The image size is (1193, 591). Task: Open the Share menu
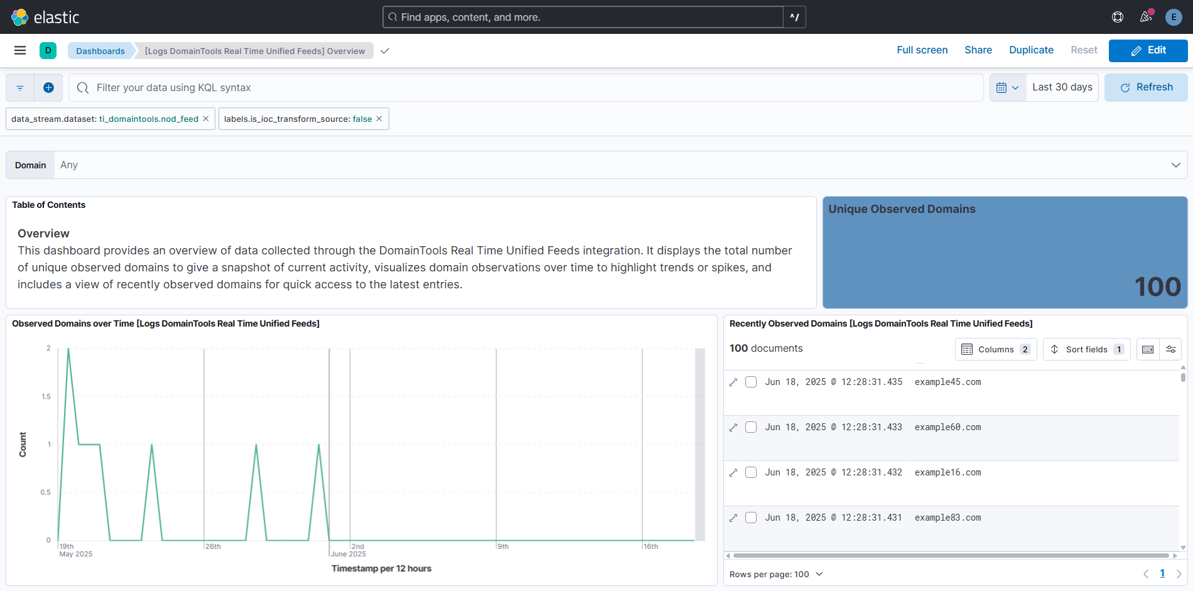pos(978,50)
